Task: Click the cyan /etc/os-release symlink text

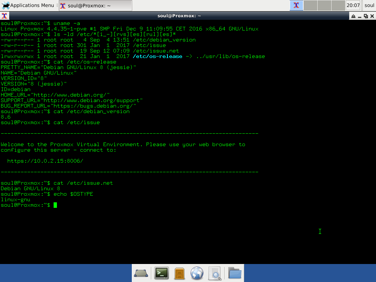Action: coord(158,56)
